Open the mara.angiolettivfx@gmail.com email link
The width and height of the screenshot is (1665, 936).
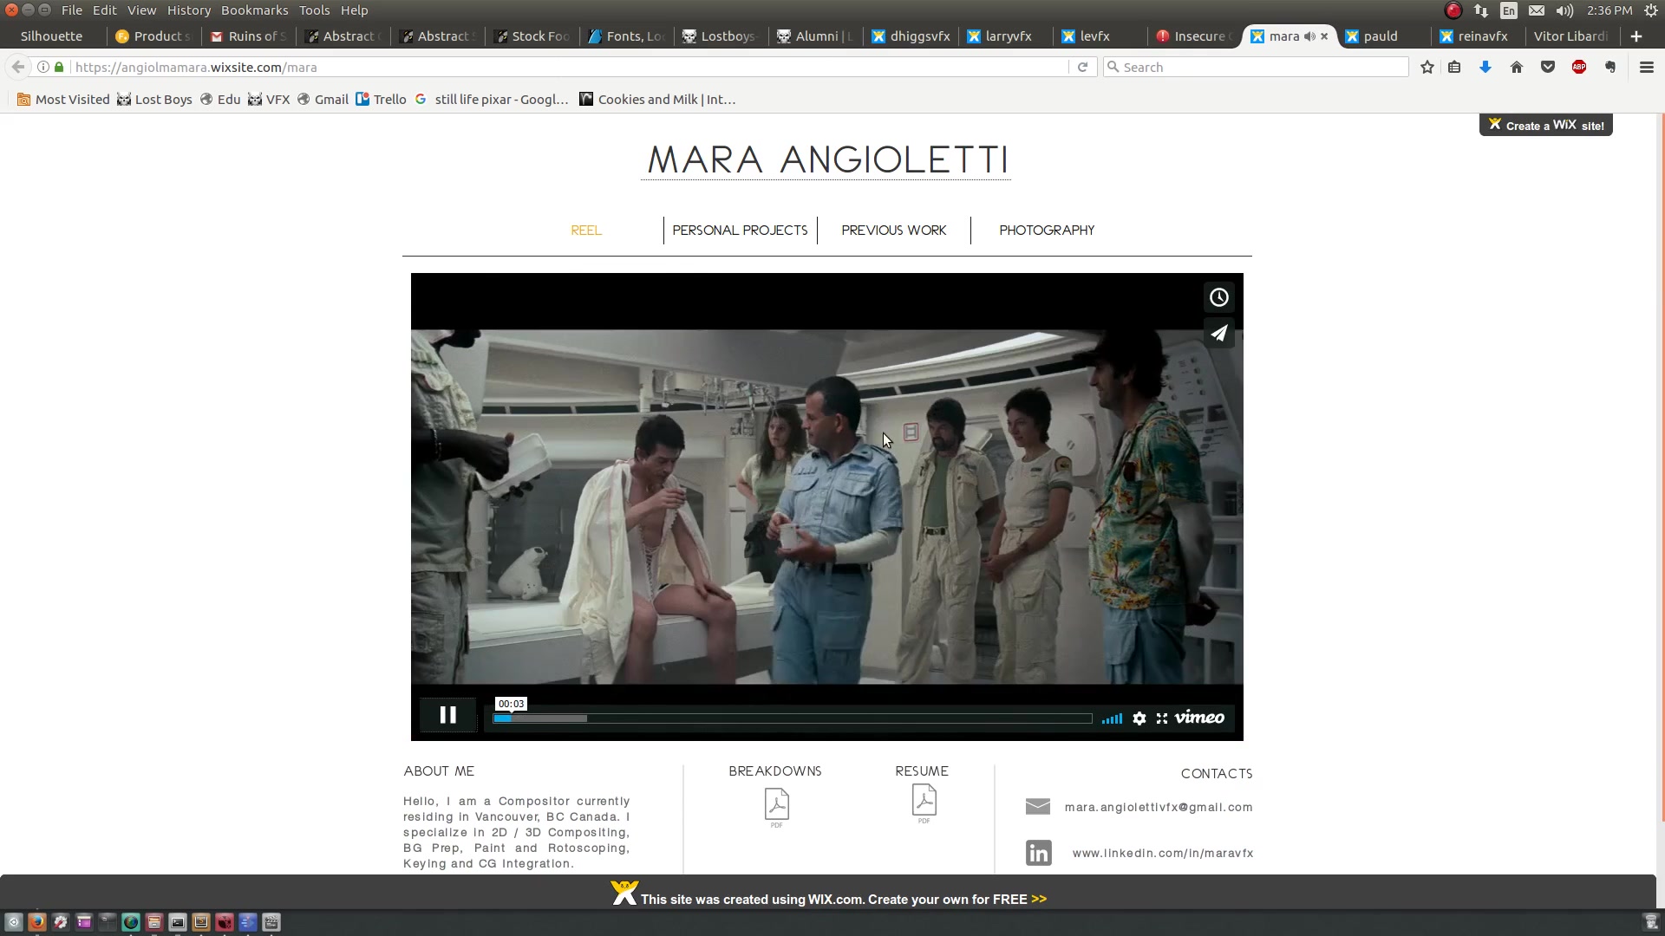[1159, 807]
